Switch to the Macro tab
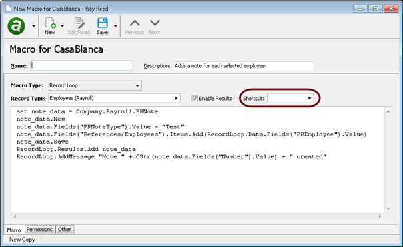This screenshot has height=247, width=403. pos(14,230)
